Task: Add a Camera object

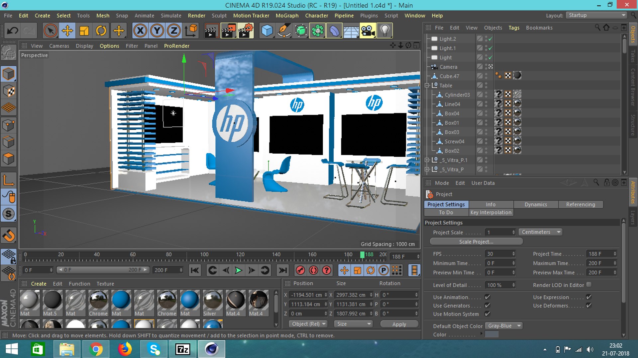Action: [368, 31]
